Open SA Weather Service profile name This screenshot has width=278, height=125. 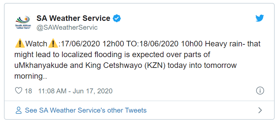[x=74, y=18]
